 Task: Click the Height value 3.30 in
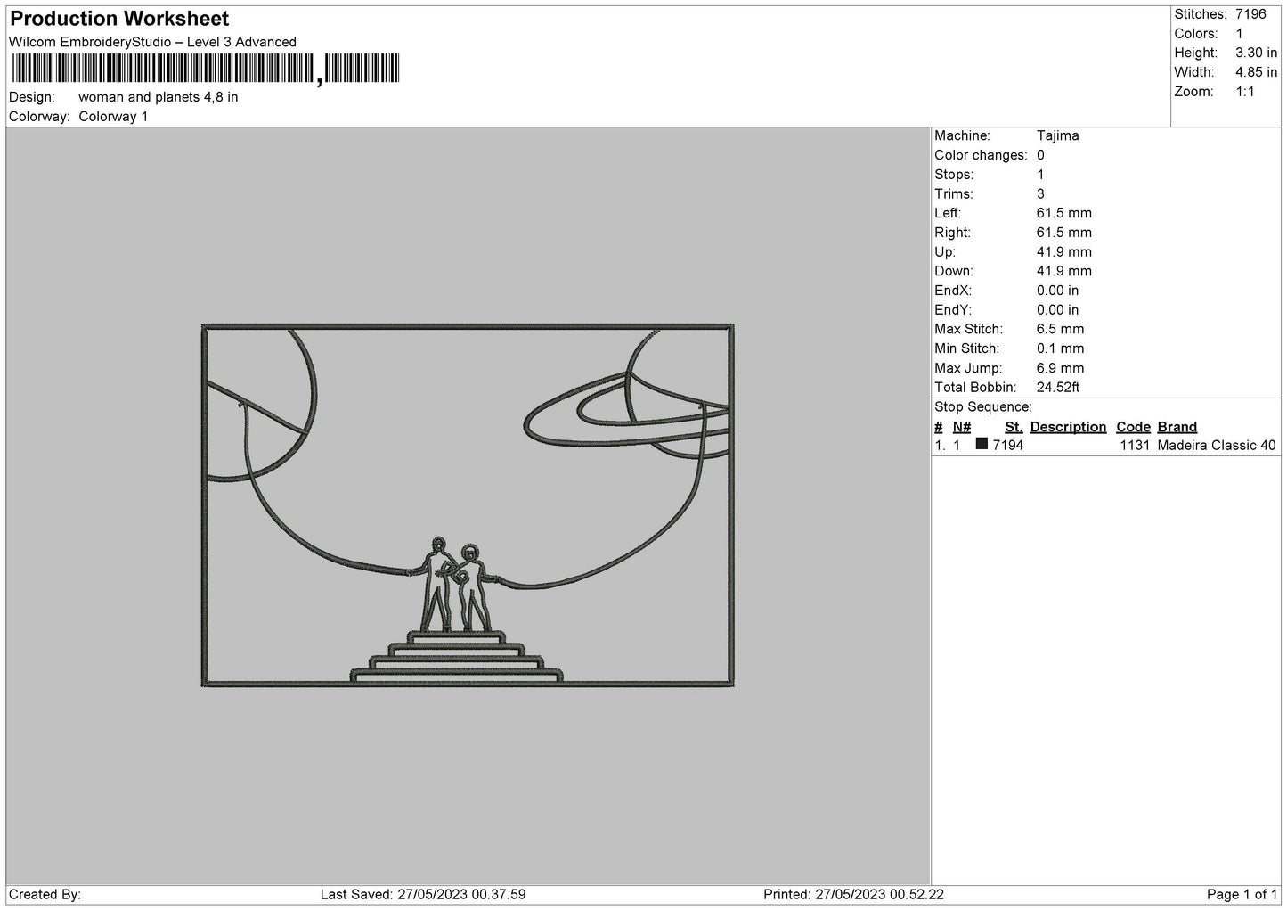pyautogui.click(x=1256, y=53)
